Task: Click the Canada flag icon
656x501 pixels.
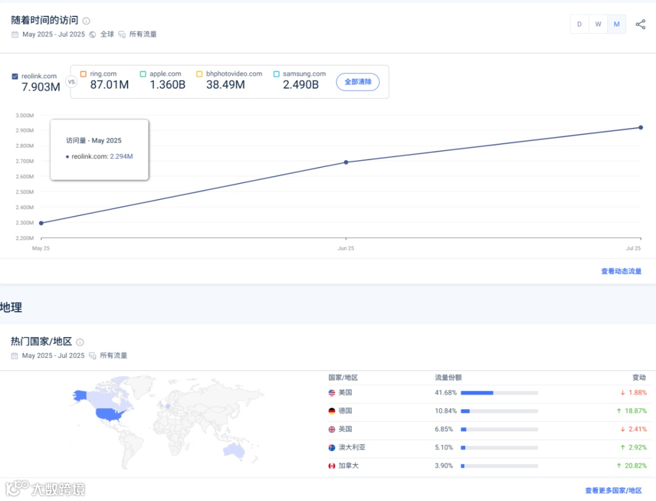Action: [x=332, y=466]
